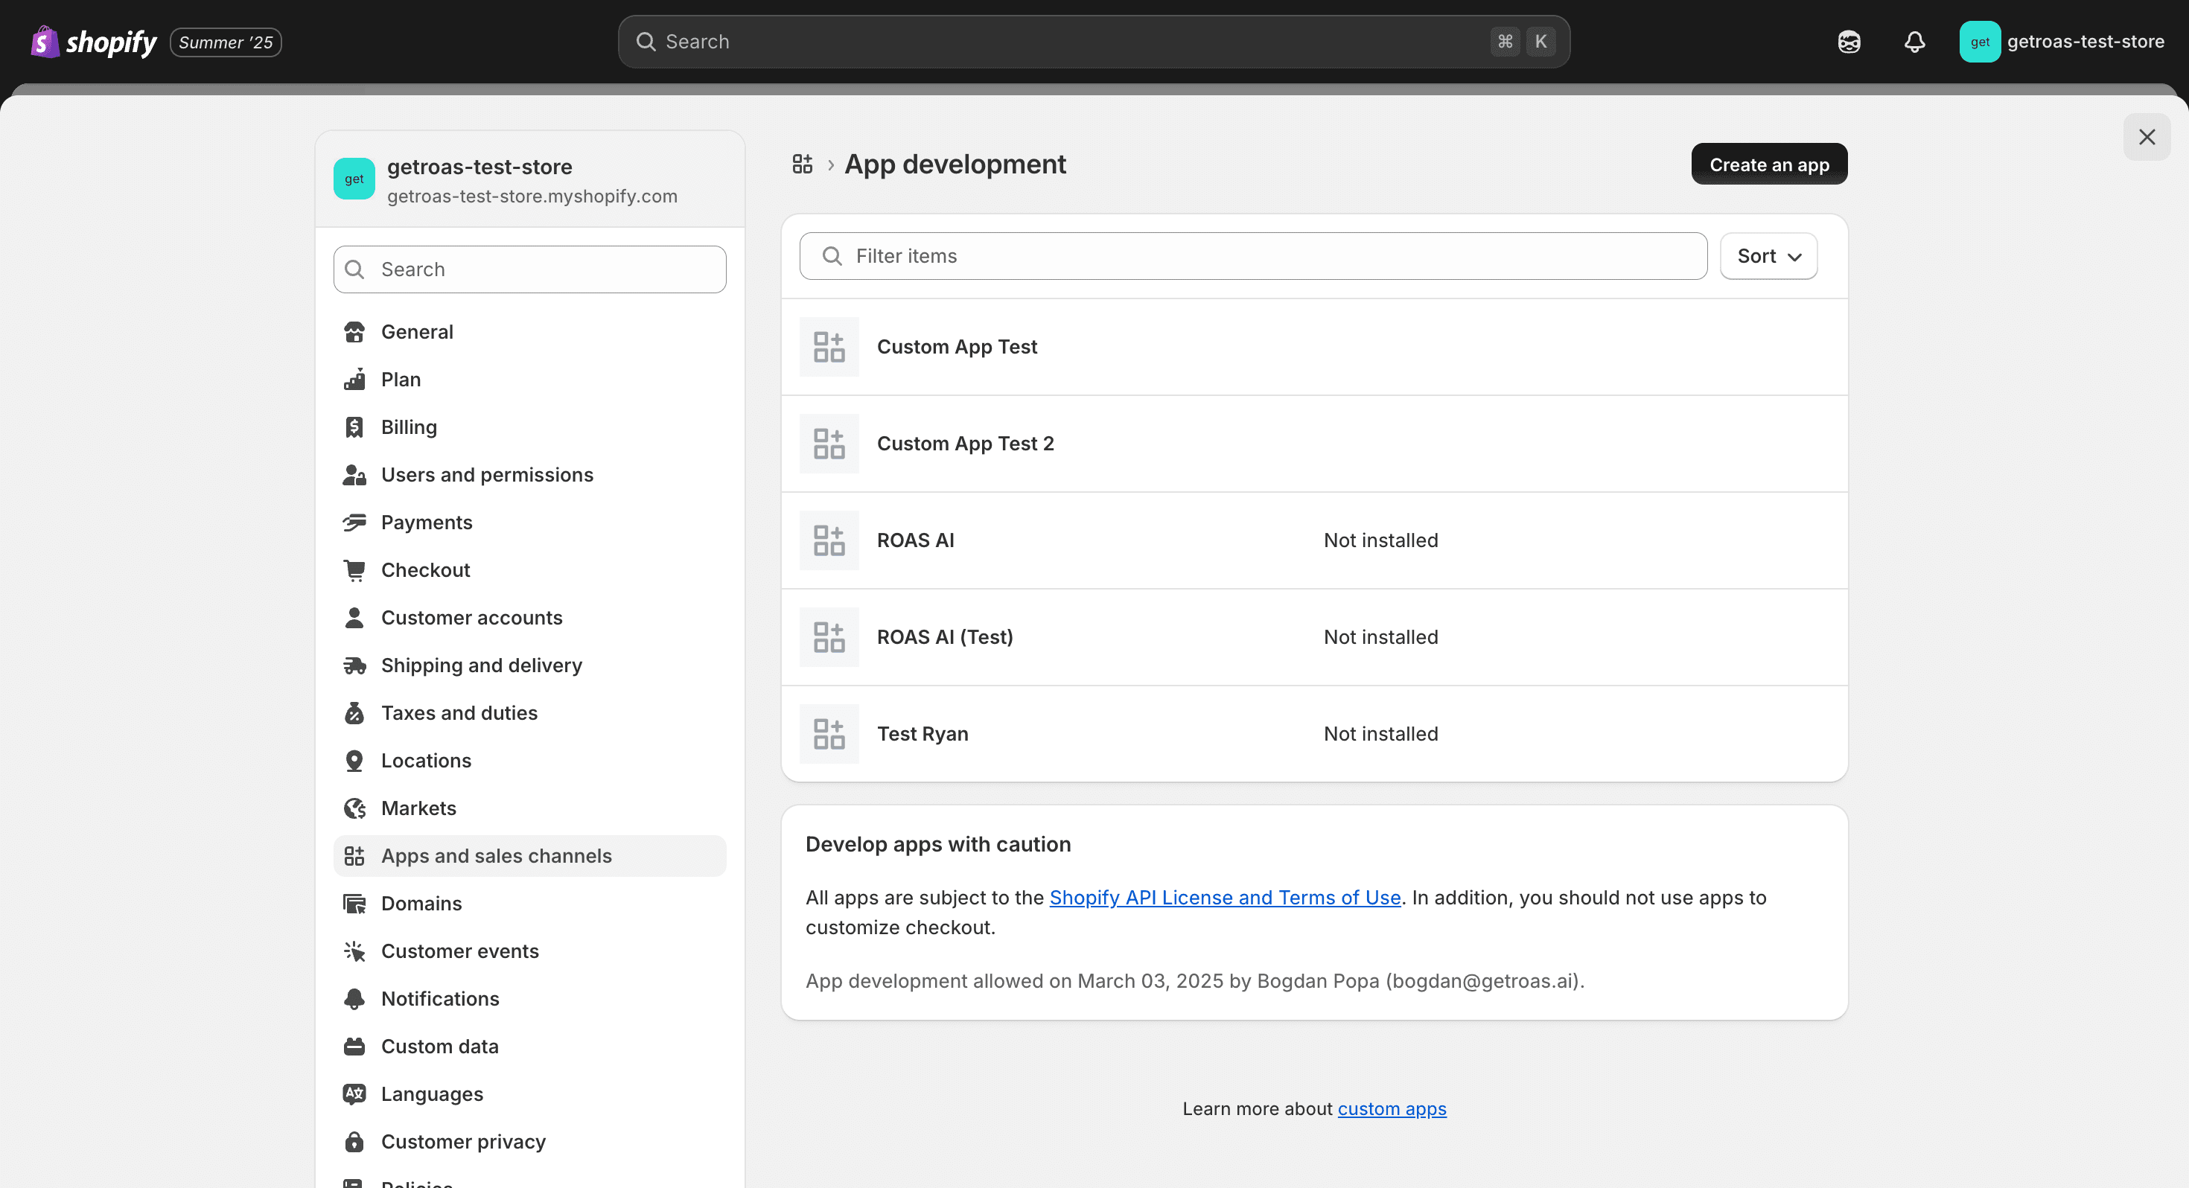The height and width of the screenshot is (1188, 2189).
Task: Go to Customer events
Action: coord(529,951)
